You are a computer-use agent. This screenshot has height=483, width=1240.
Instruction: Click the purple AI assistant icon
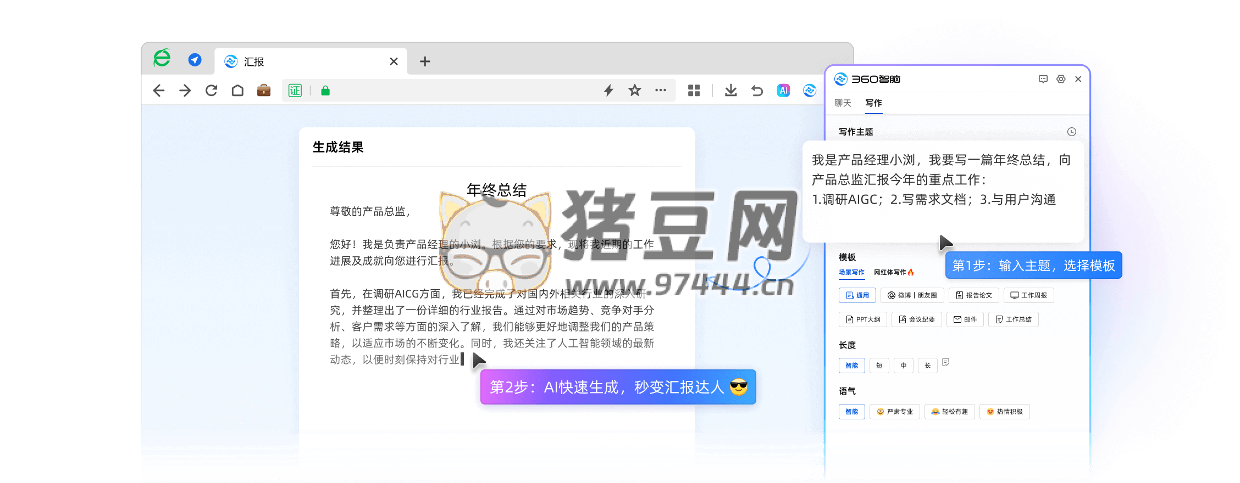tap(783, 91)
